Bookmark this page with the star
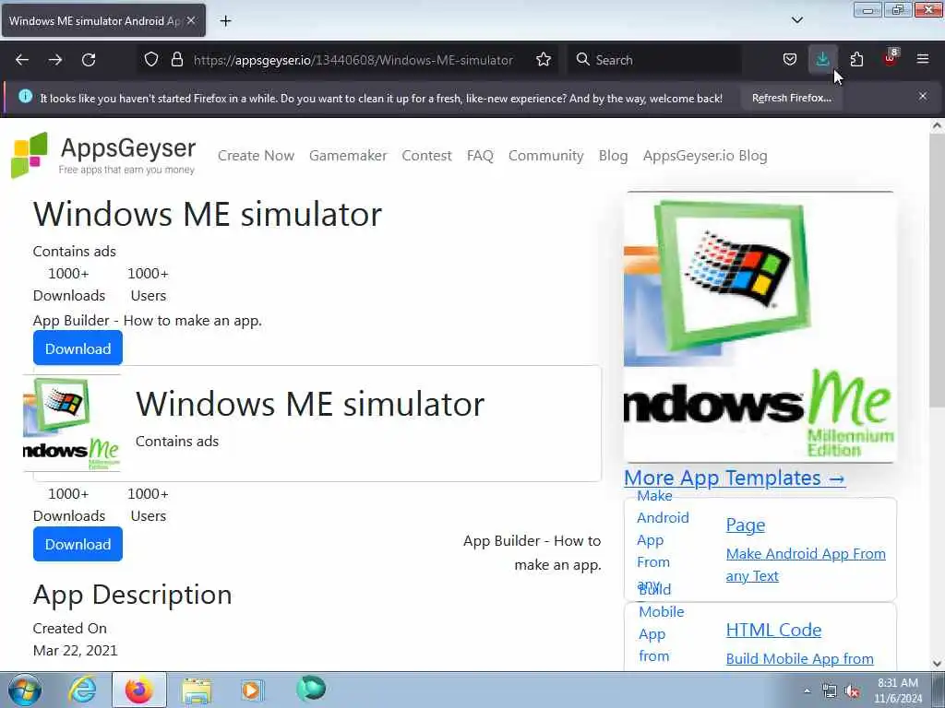The width and height of the screenshot is (945, 708). point(544,60)
